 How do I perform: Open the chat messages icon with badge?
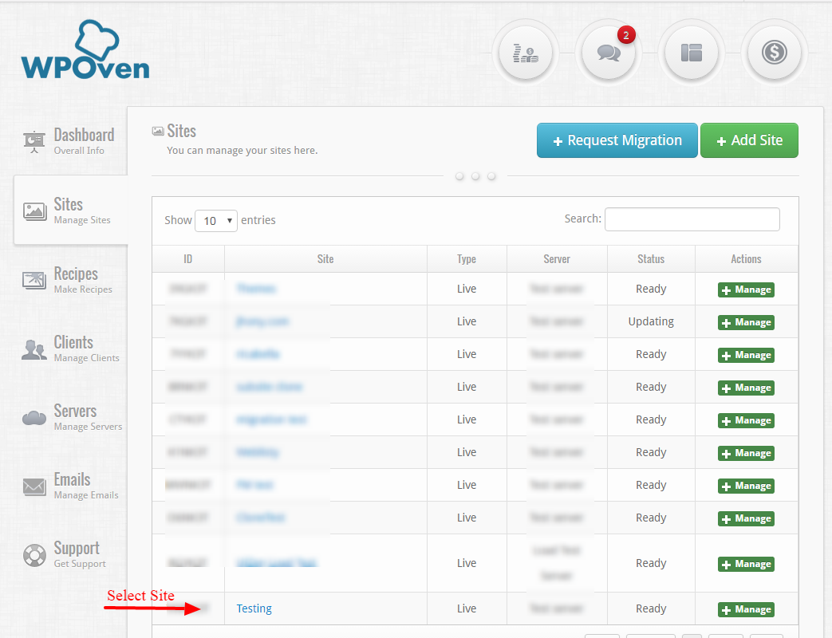(609, 53)
